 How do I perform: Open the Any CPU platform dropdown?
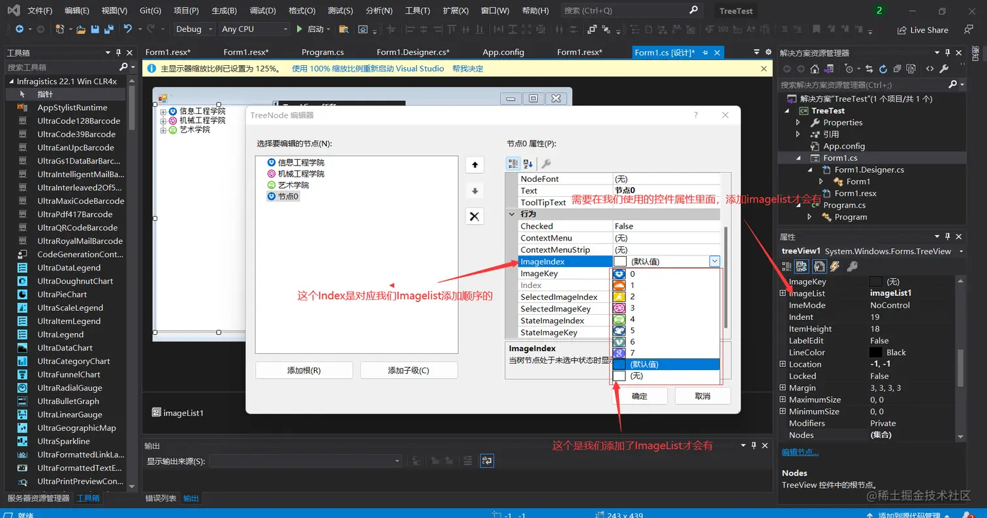[255, 29]
